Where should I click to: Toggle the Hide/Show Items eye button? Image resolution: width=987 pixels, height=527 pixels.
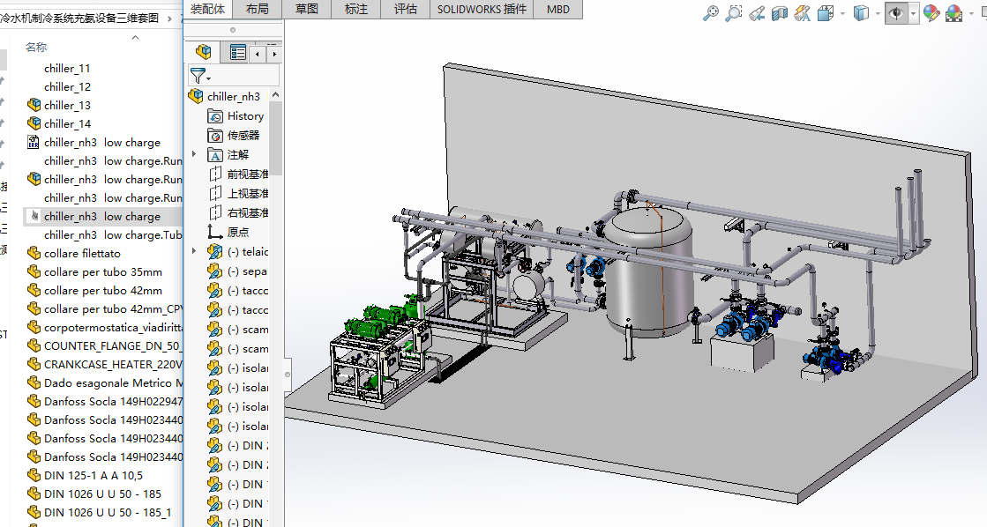click(895, 12)
